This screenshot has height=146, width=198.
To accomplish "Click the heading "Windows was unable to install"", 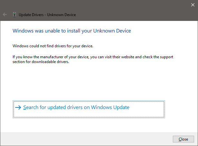I will [x=71, y=31].
